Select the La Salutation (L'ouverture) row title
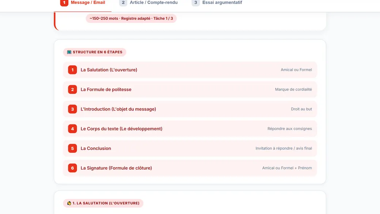This screenshot has height=214, width=380. click(x=109, y=70)
